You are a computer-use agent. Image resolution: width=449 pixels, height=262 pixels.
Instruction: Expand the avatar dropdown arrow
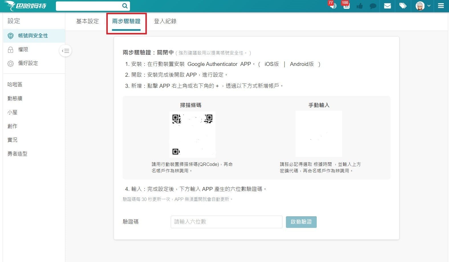click(x=429, y=6)
